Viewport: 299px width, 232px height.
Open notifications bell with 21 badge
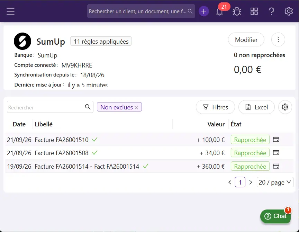tap(219, 11)
